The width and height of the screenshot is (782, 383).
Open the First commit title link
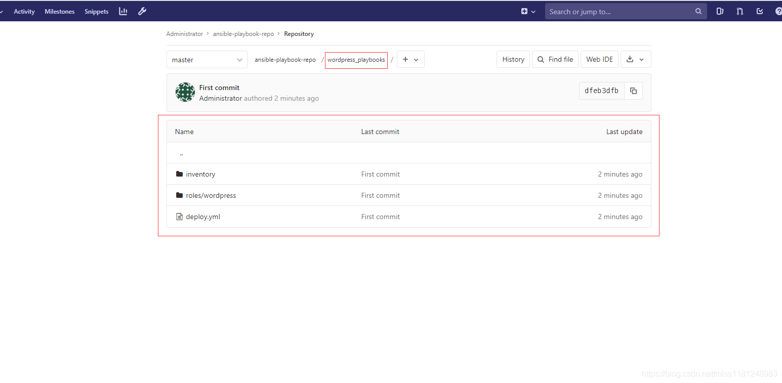coord(219,88)
